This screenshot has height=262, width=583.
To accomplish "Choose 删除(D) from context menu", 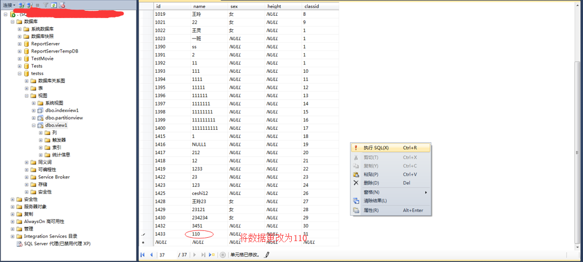I will (391, 183).
